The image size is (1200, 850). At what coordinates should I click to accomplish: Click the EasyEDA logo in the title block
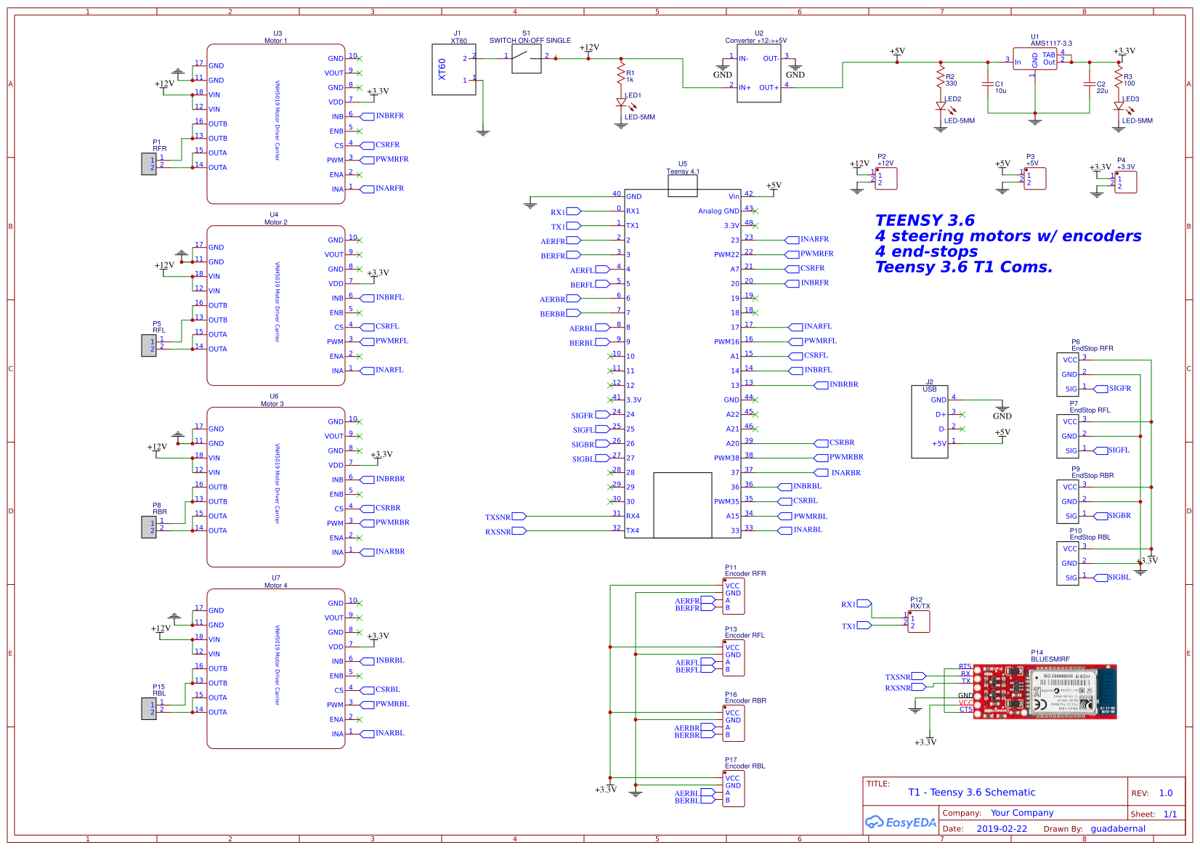901,823
